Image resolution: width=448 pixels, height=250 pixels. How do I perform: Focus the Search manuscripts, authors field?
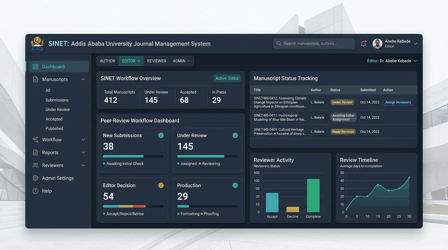point(314,44)
